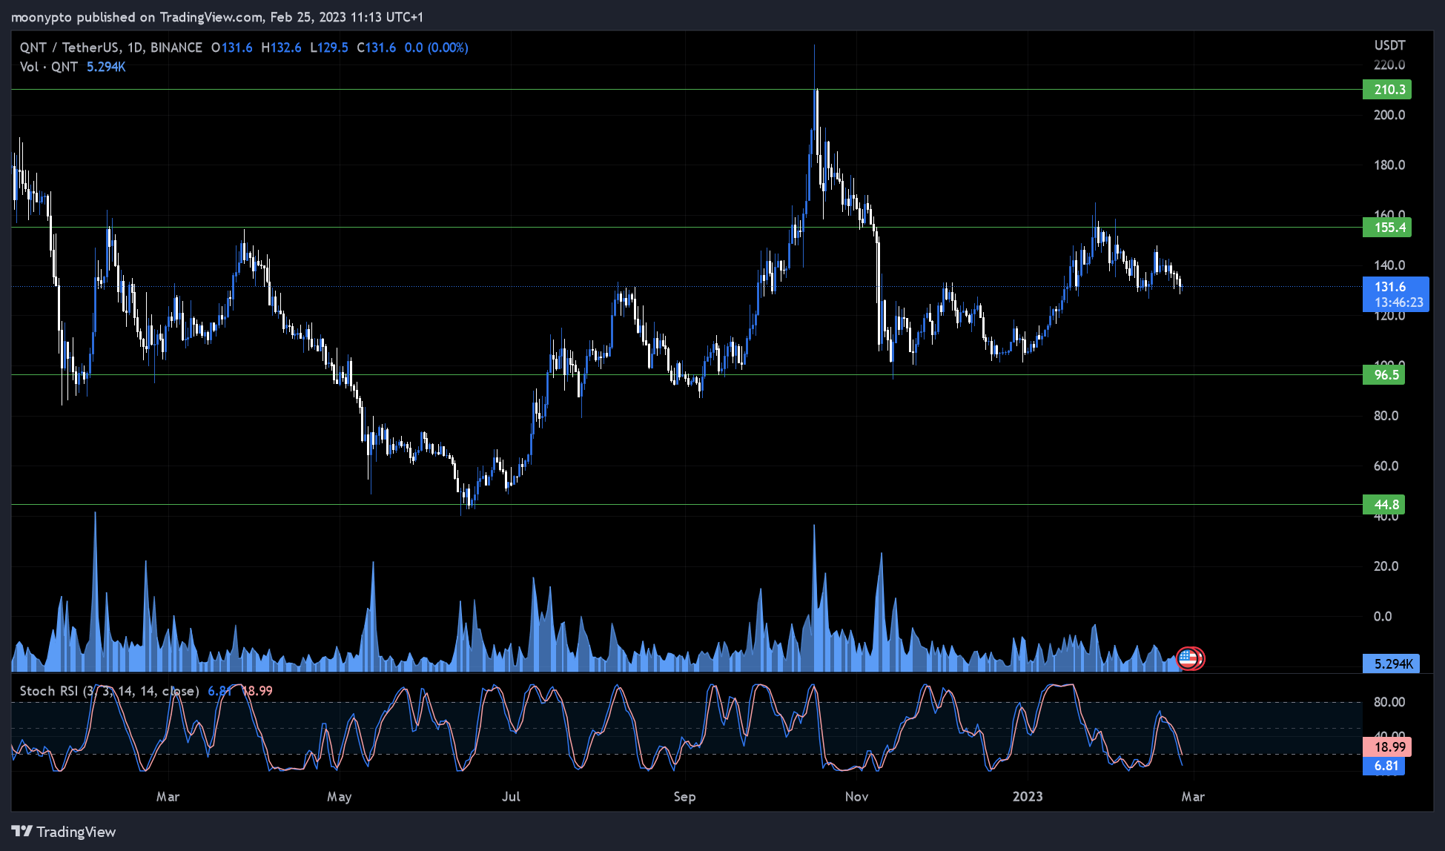This screenshot has height=851, width=1445.
Task: Click the Sep date axis label
Action: tap(684, 797)
